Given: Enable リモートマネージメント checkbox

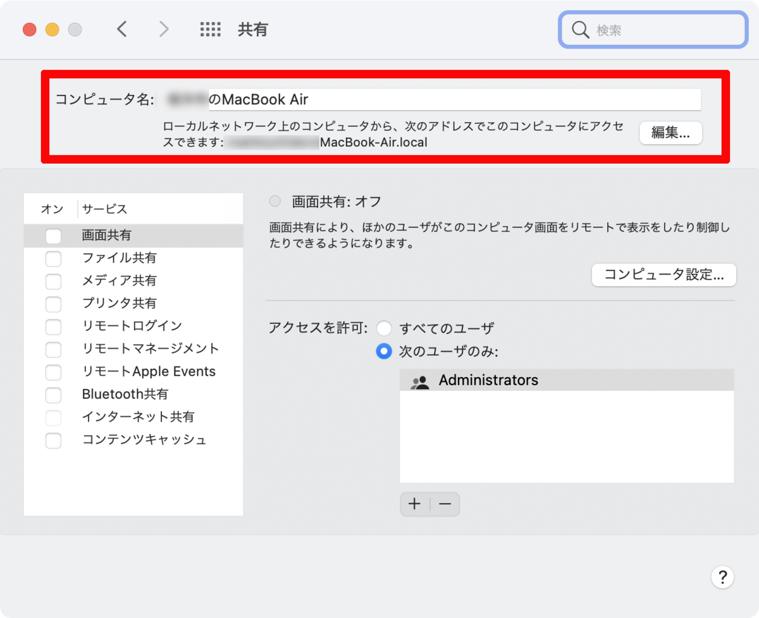Looking at the screenshot, I should point(54,350).
